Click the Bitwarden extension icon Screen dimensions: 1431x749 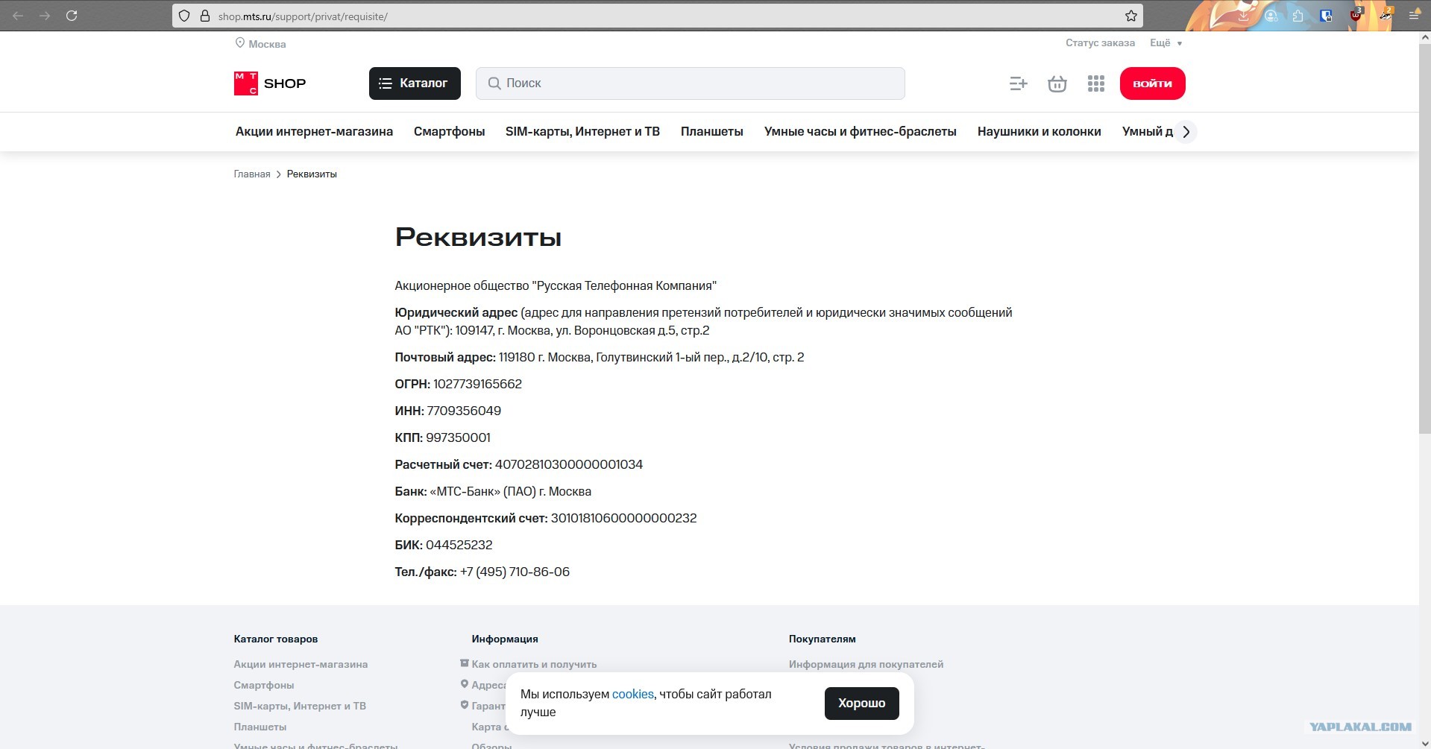point(1326,16)
